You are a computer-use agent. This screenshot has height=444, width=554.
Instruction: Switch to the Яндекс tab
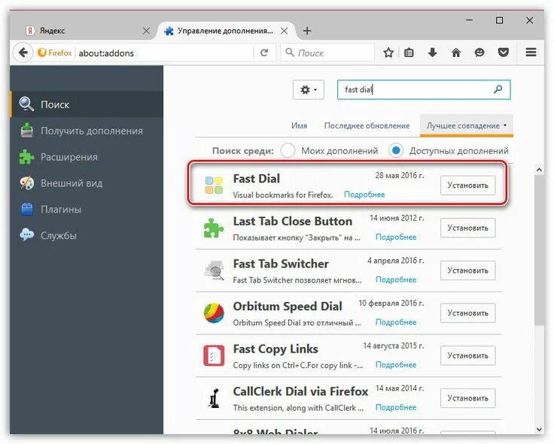point(87,31)
